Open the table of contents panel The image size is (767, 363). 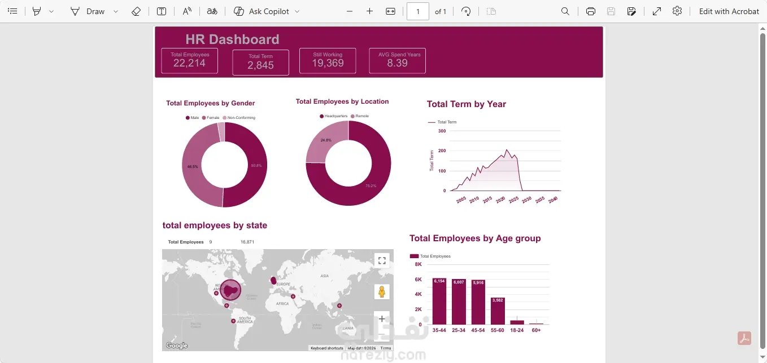click(x=12, y=11)
